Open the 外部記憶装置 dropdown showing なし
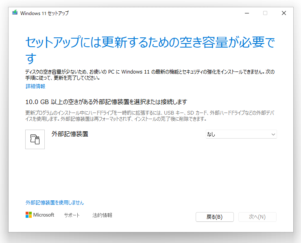Screen dimensions: 301x243 coord(241,134)
